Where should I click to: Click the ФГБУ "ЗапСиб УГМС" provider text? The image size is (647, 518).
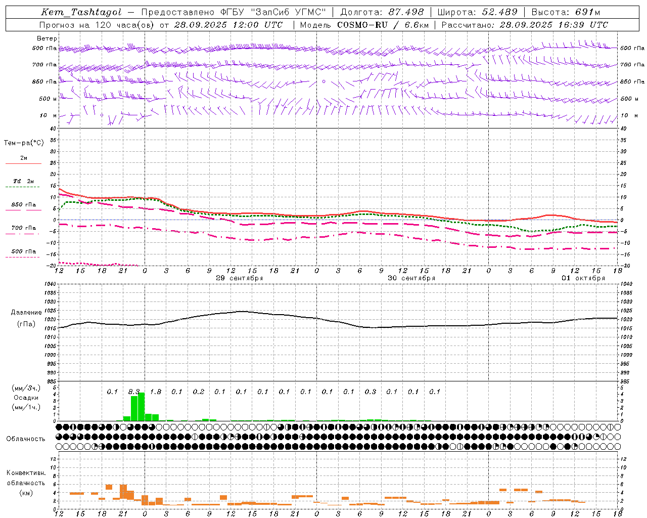click(273, 12)
